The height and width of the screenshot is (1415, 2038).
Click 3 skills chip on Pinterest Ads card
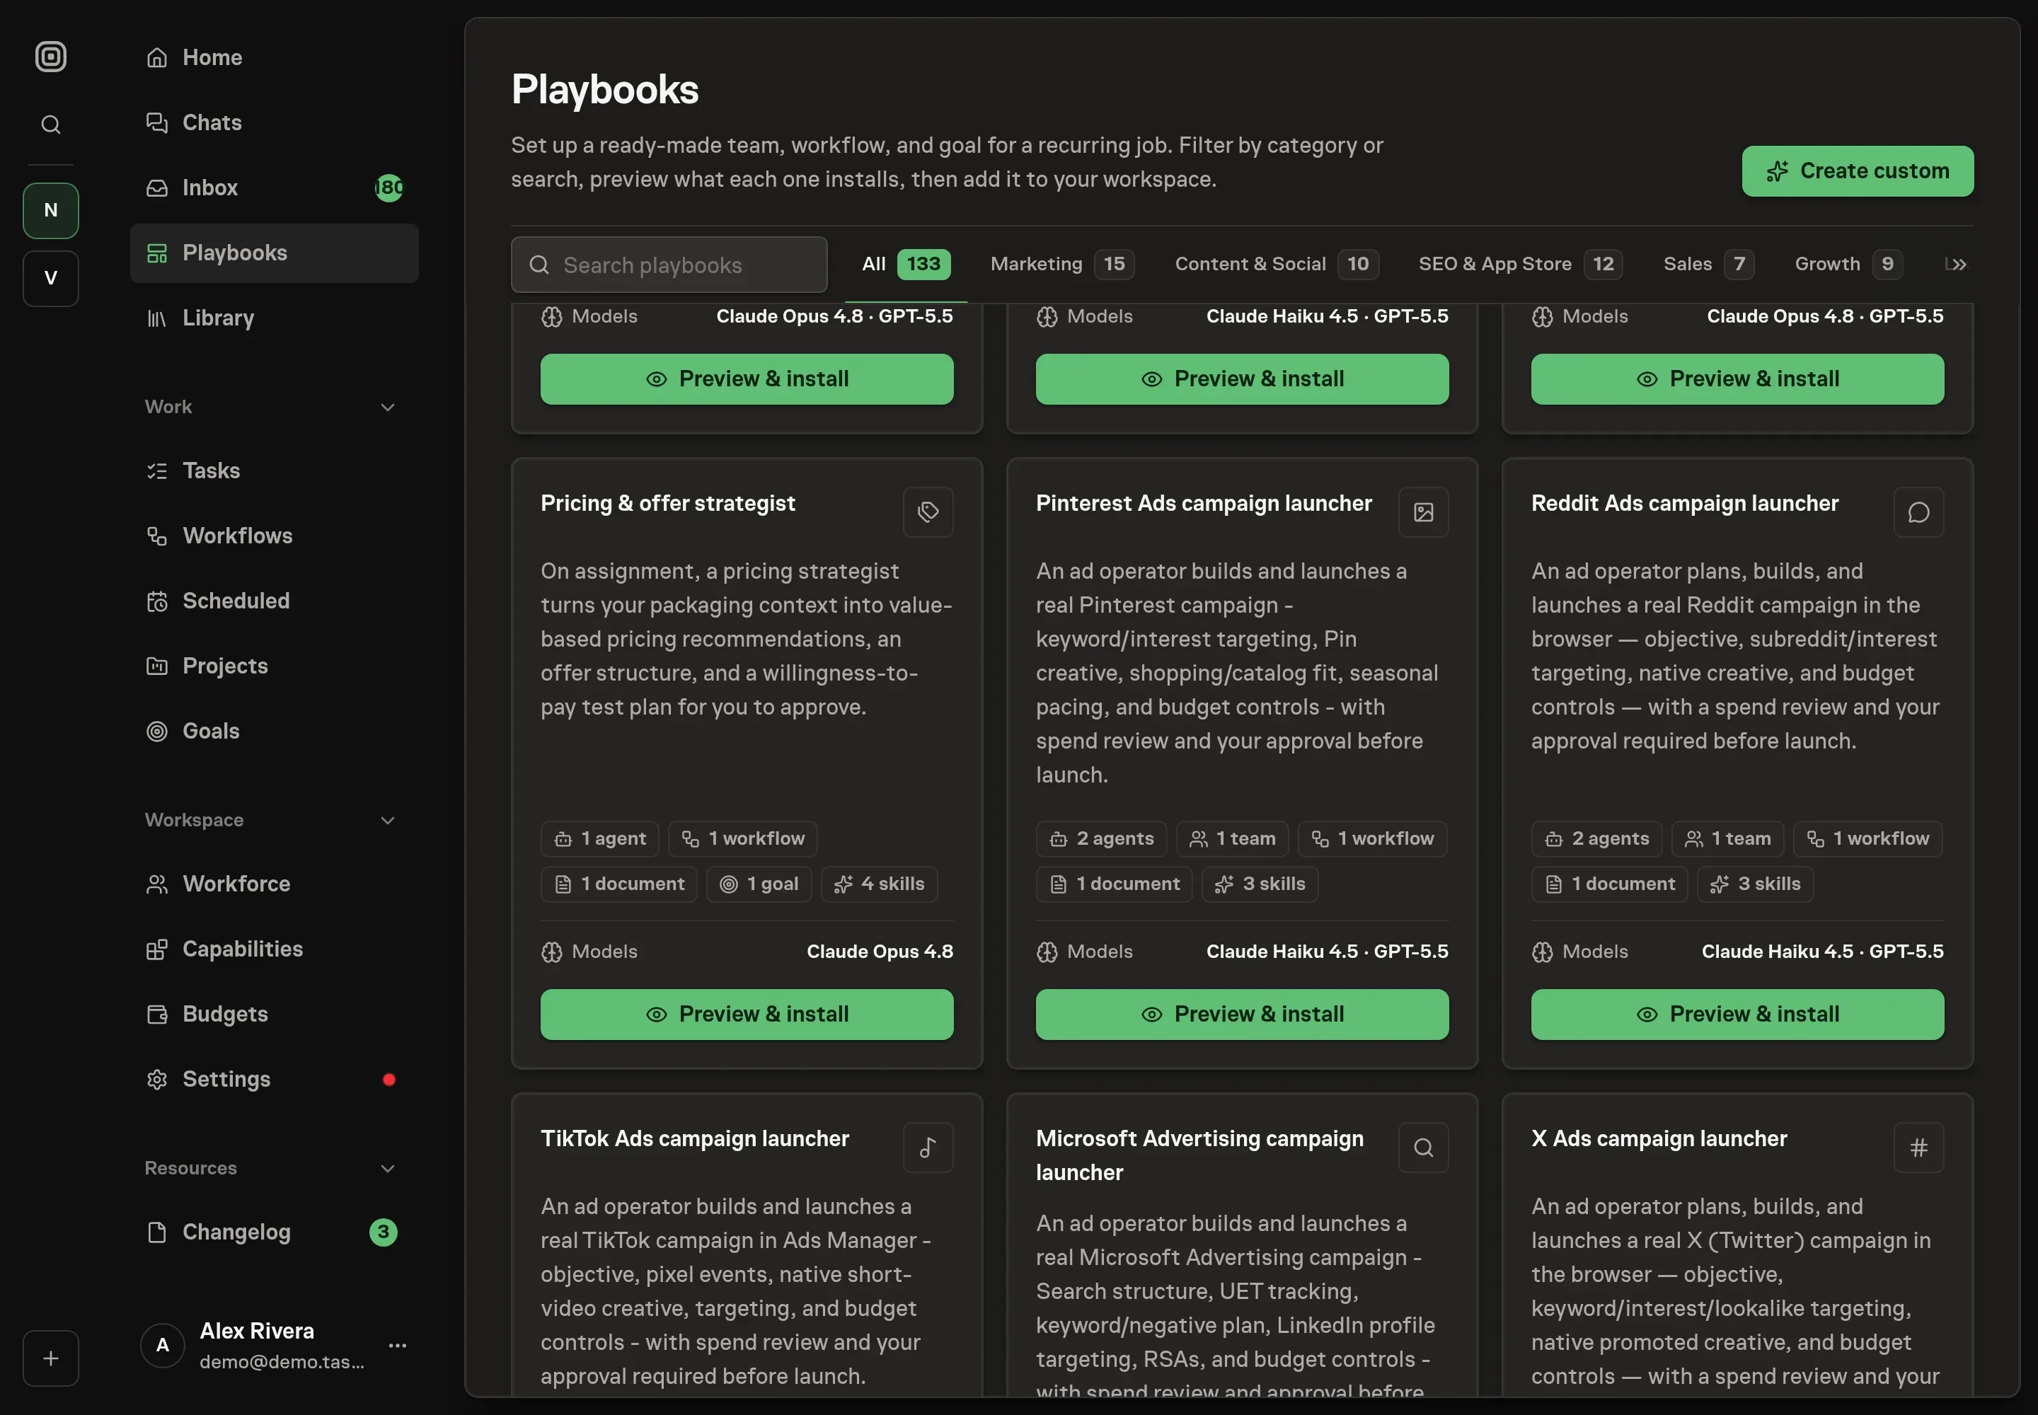(x=1260, y=884)
